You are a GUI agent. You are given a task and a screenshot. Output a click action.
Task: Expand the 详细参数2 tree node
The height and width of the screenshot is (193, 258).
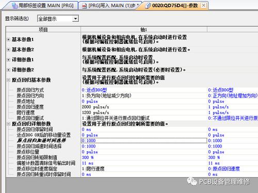point(8,70)
